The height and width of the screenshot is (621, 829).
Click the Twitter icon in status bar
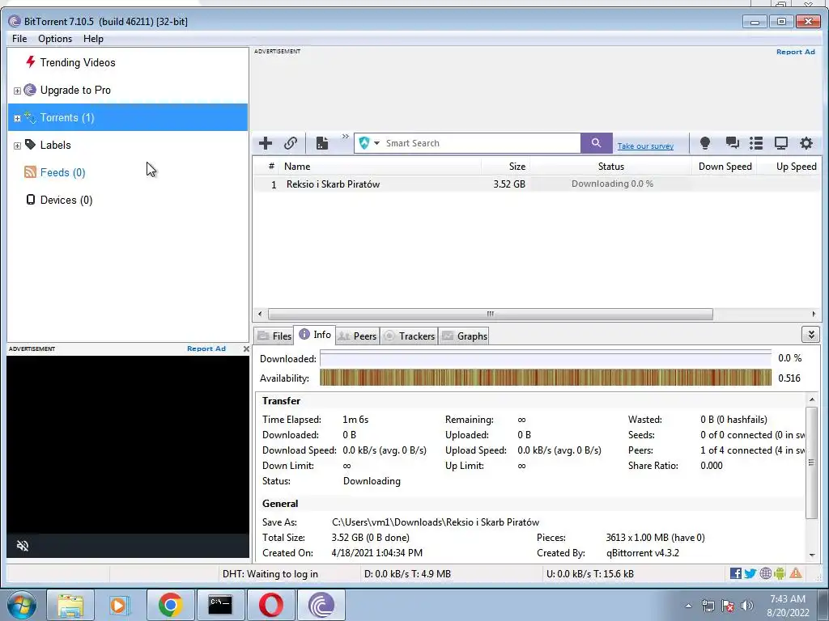750,573
